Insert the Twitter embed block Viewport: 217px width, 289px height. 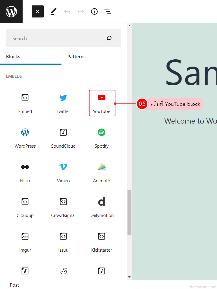tap(63, 103)
